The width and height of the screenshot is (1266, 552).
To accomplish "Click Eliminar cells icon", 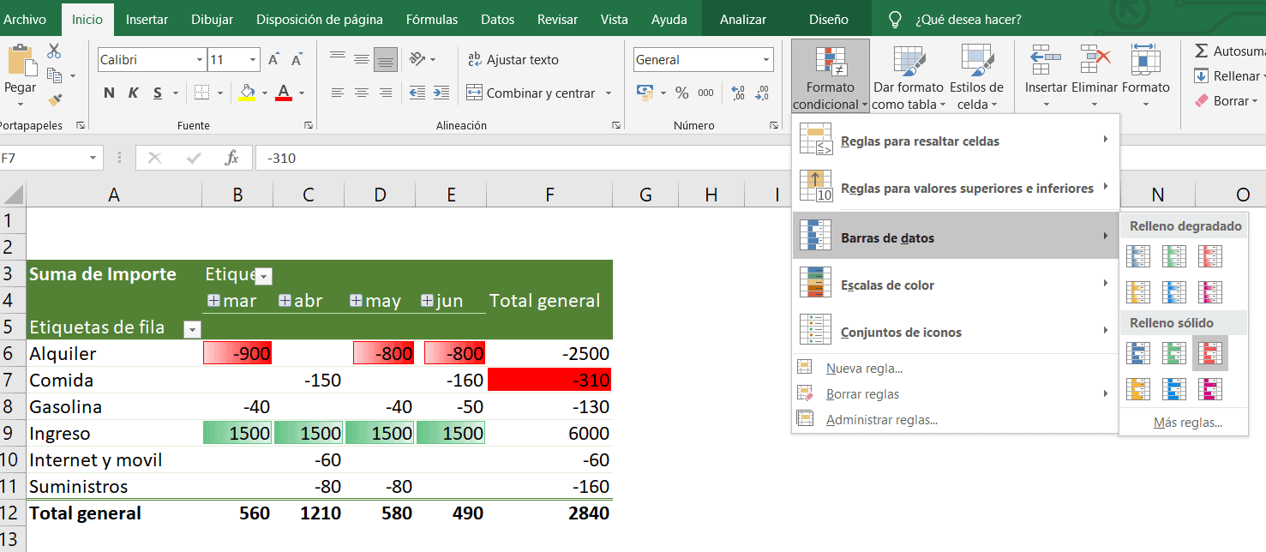I will 1095,60.
